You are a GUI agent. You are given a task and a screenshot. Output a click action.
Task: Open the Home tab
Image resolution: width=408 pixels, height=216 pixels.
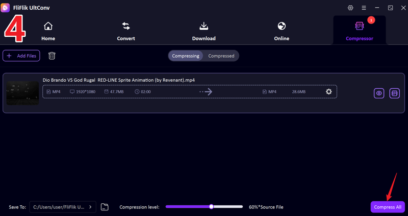(48, 31)
